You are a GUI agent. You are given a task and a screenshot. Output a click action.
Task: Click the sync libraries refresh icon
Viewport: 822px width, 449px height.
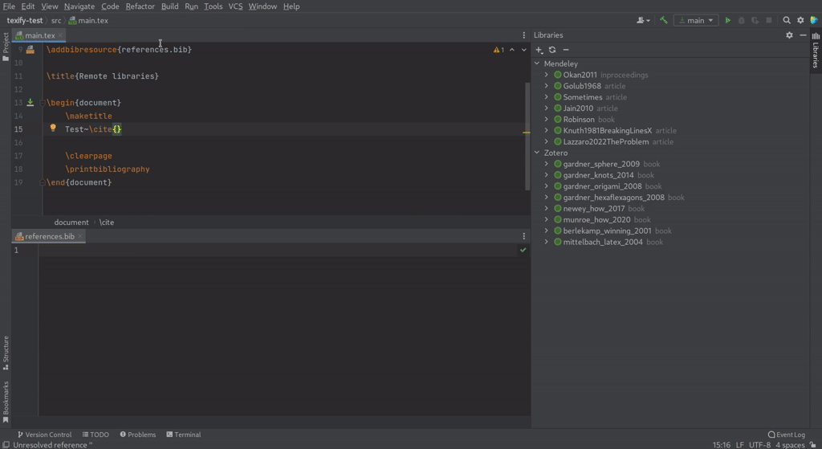click(552, 50)
